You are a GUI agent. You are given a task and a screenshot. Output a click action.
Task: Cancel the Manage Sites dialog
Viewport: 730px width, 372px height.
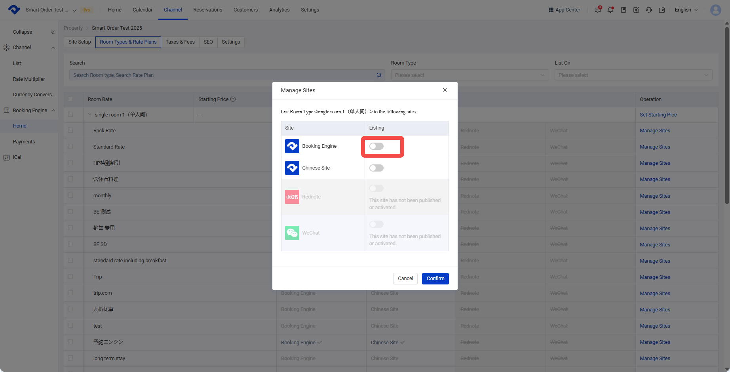405,279
